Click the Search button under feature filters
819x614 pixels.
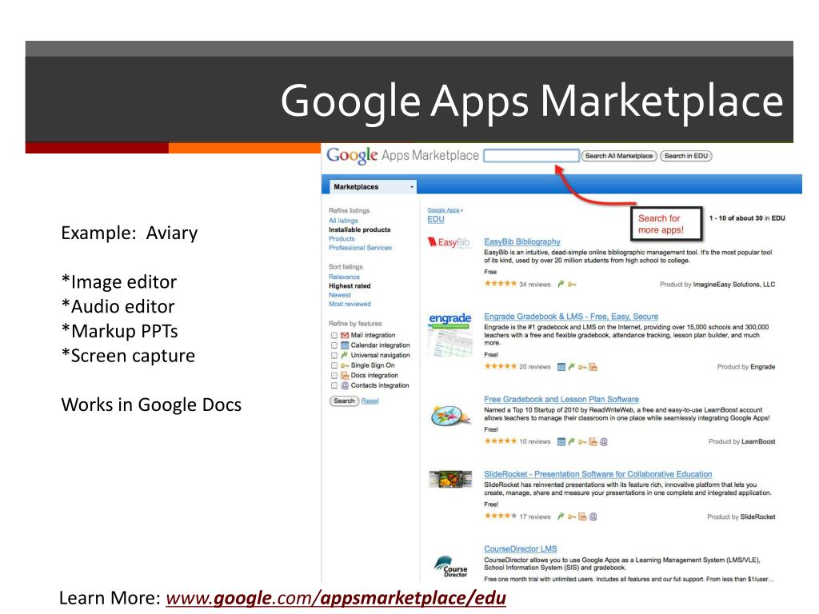point(344,401)
